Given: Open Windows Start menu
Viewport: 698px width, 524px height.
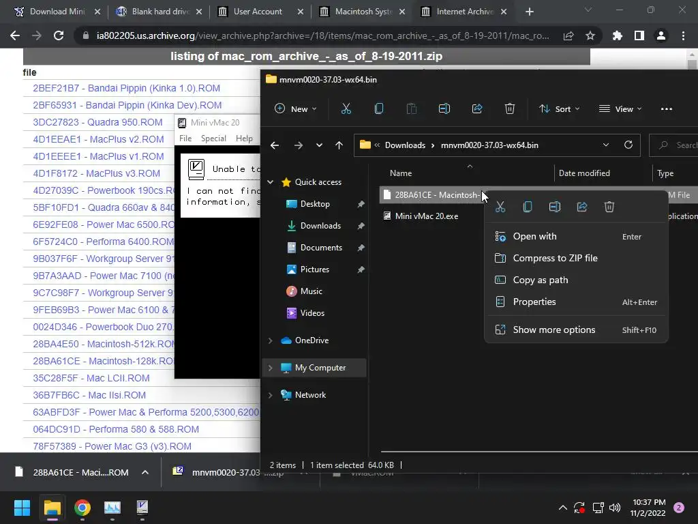Looking at the screenshot, I should (22, 508).
